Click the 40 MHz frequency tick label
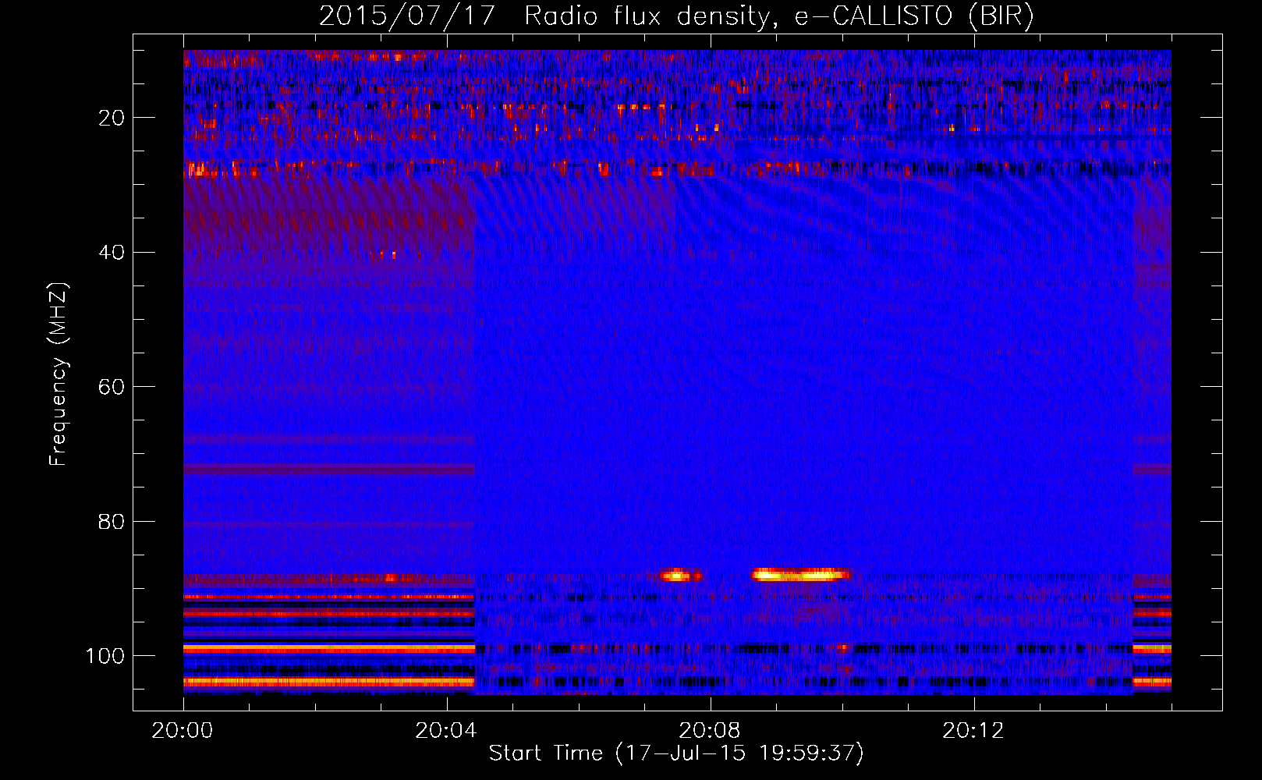Screen dimensions: 1262x780 (x=112, y=253)
